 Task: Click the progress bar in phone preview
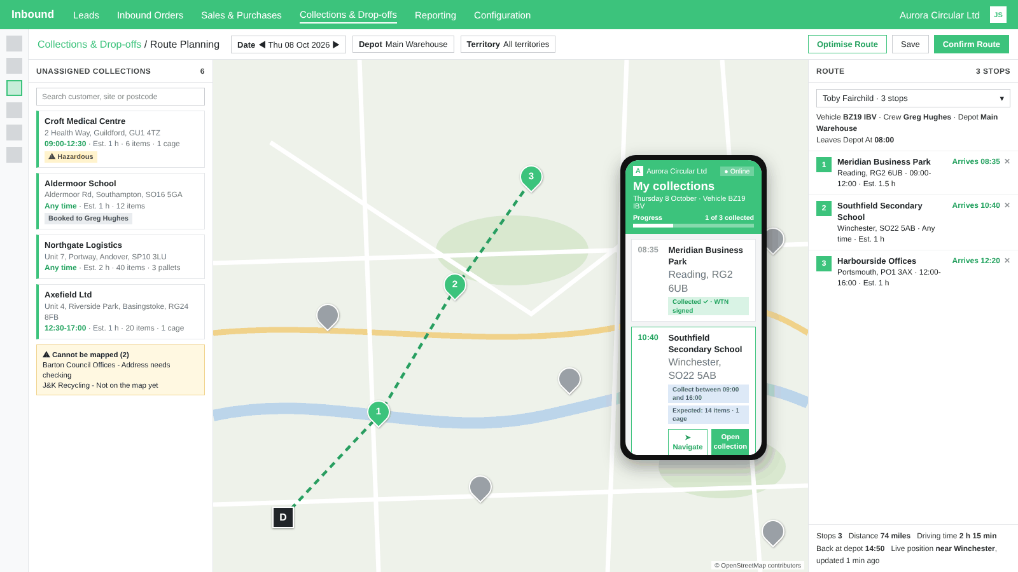694,226
